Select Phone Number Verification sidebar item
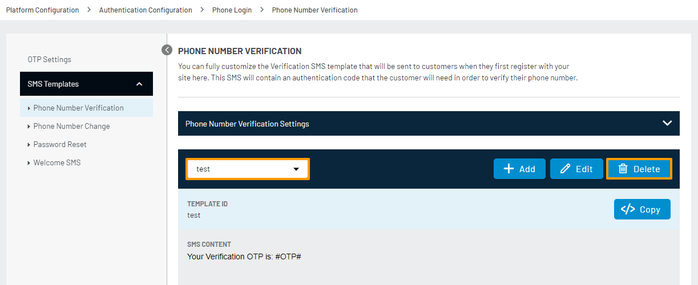This screenshot has width=698, height=285. coord(78,108)
